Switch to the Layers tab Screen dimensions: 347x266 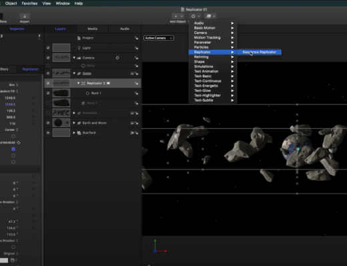tap(60, 29)
